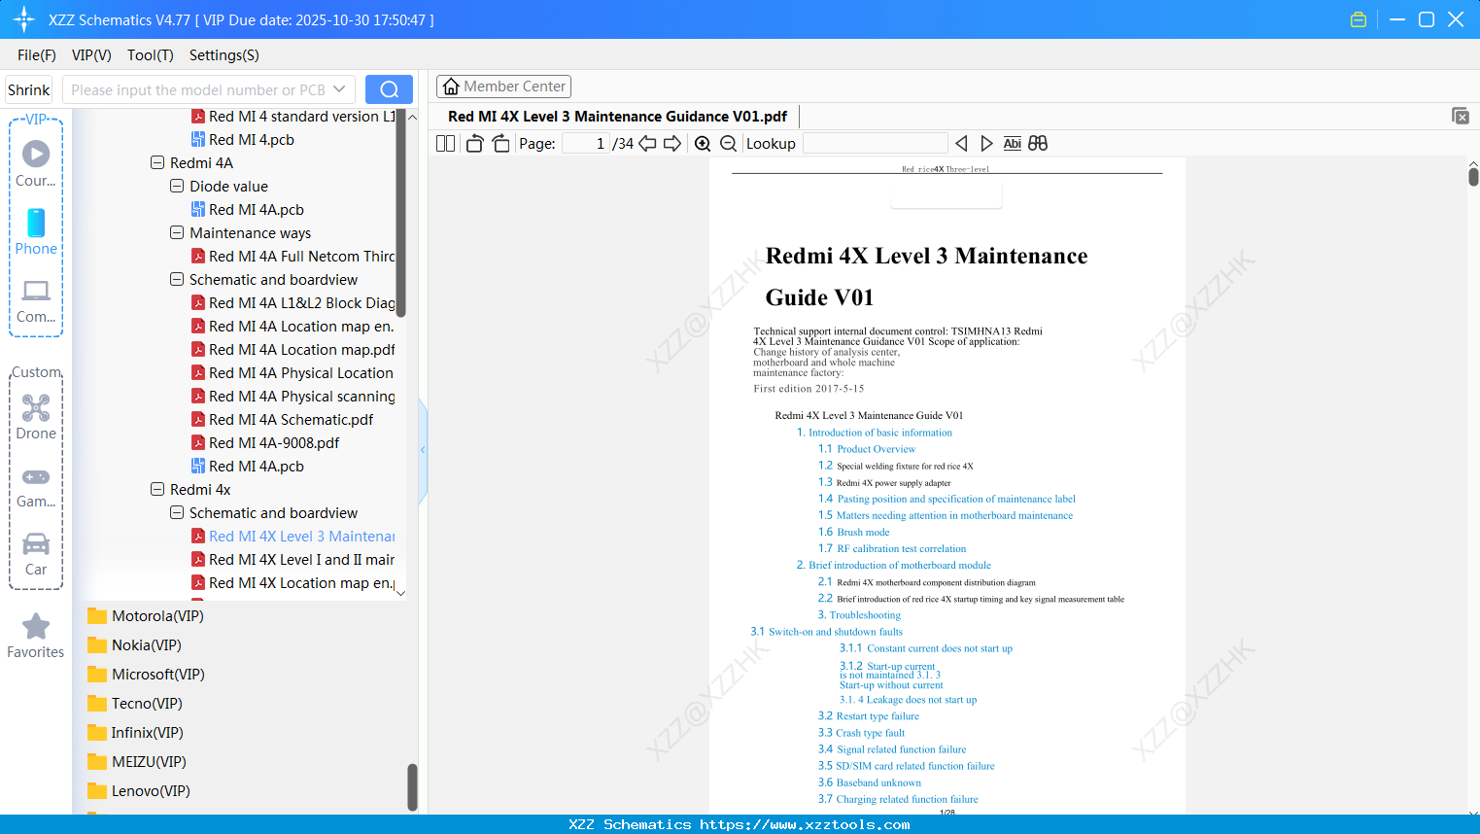This screenshot has width=1480, height=834.
Task: Open Favorites in the sidebar
Action: click(36, 636)
